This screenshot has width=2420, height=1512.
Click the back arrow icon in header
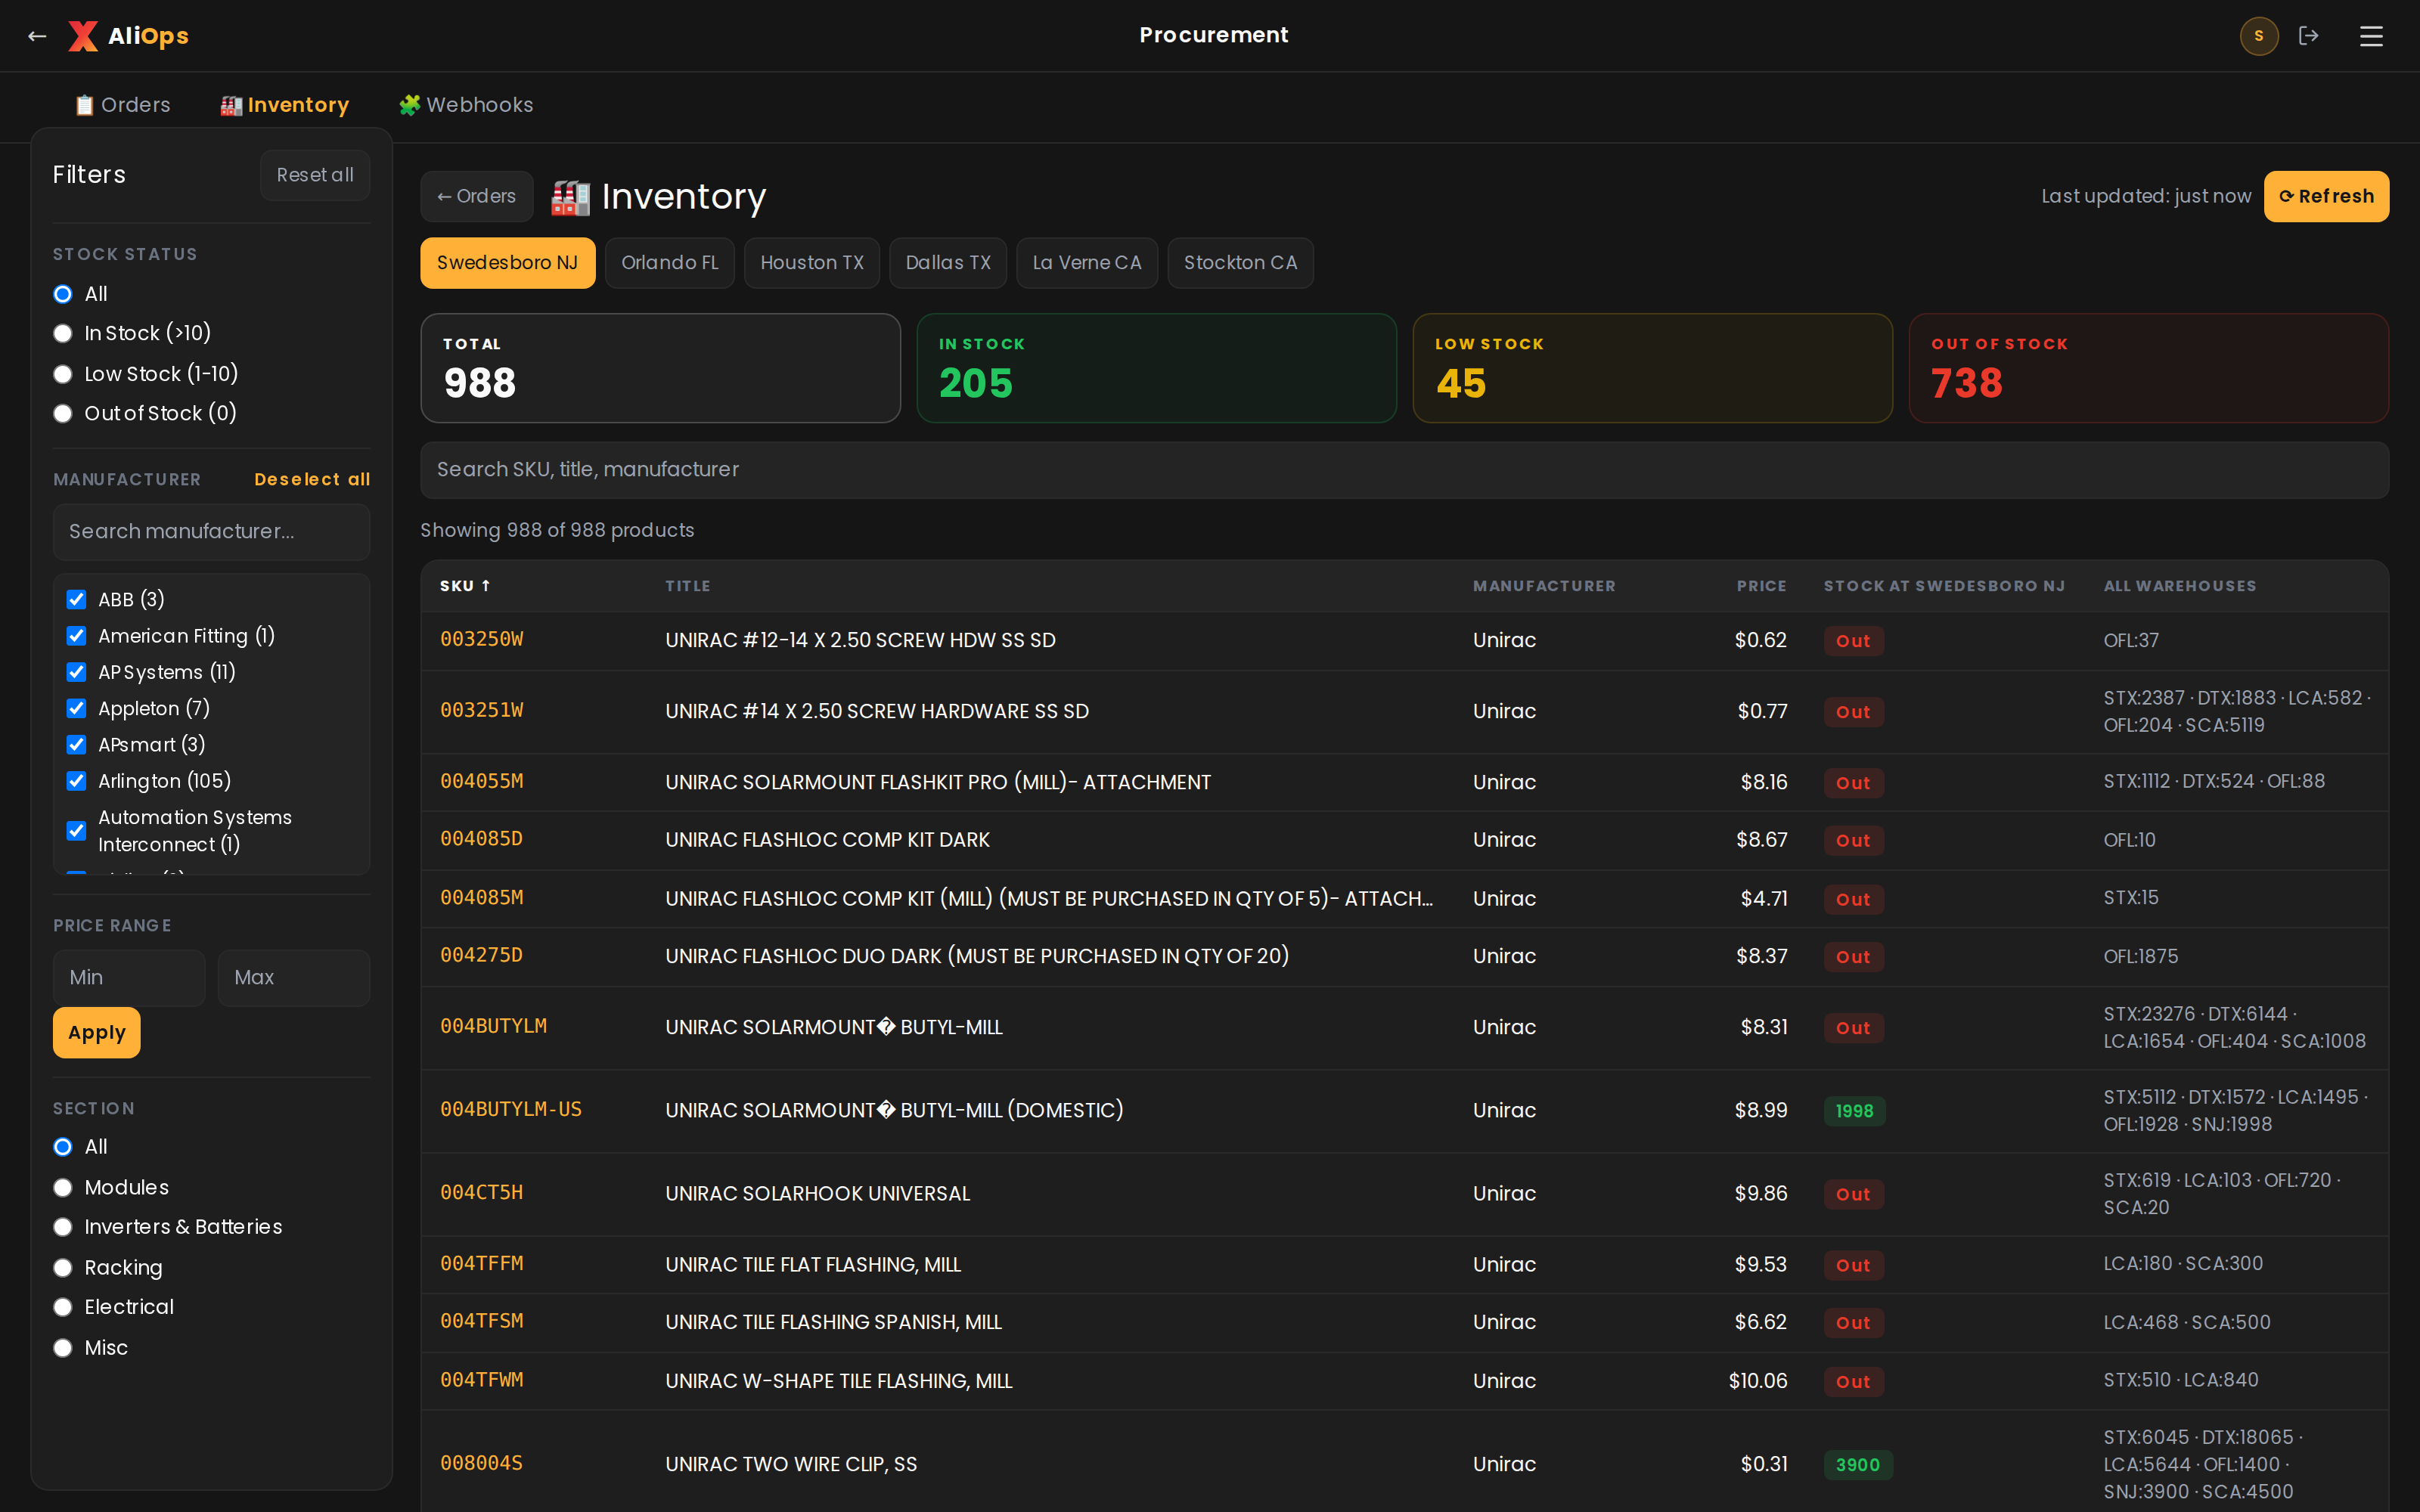click(37, 36)
